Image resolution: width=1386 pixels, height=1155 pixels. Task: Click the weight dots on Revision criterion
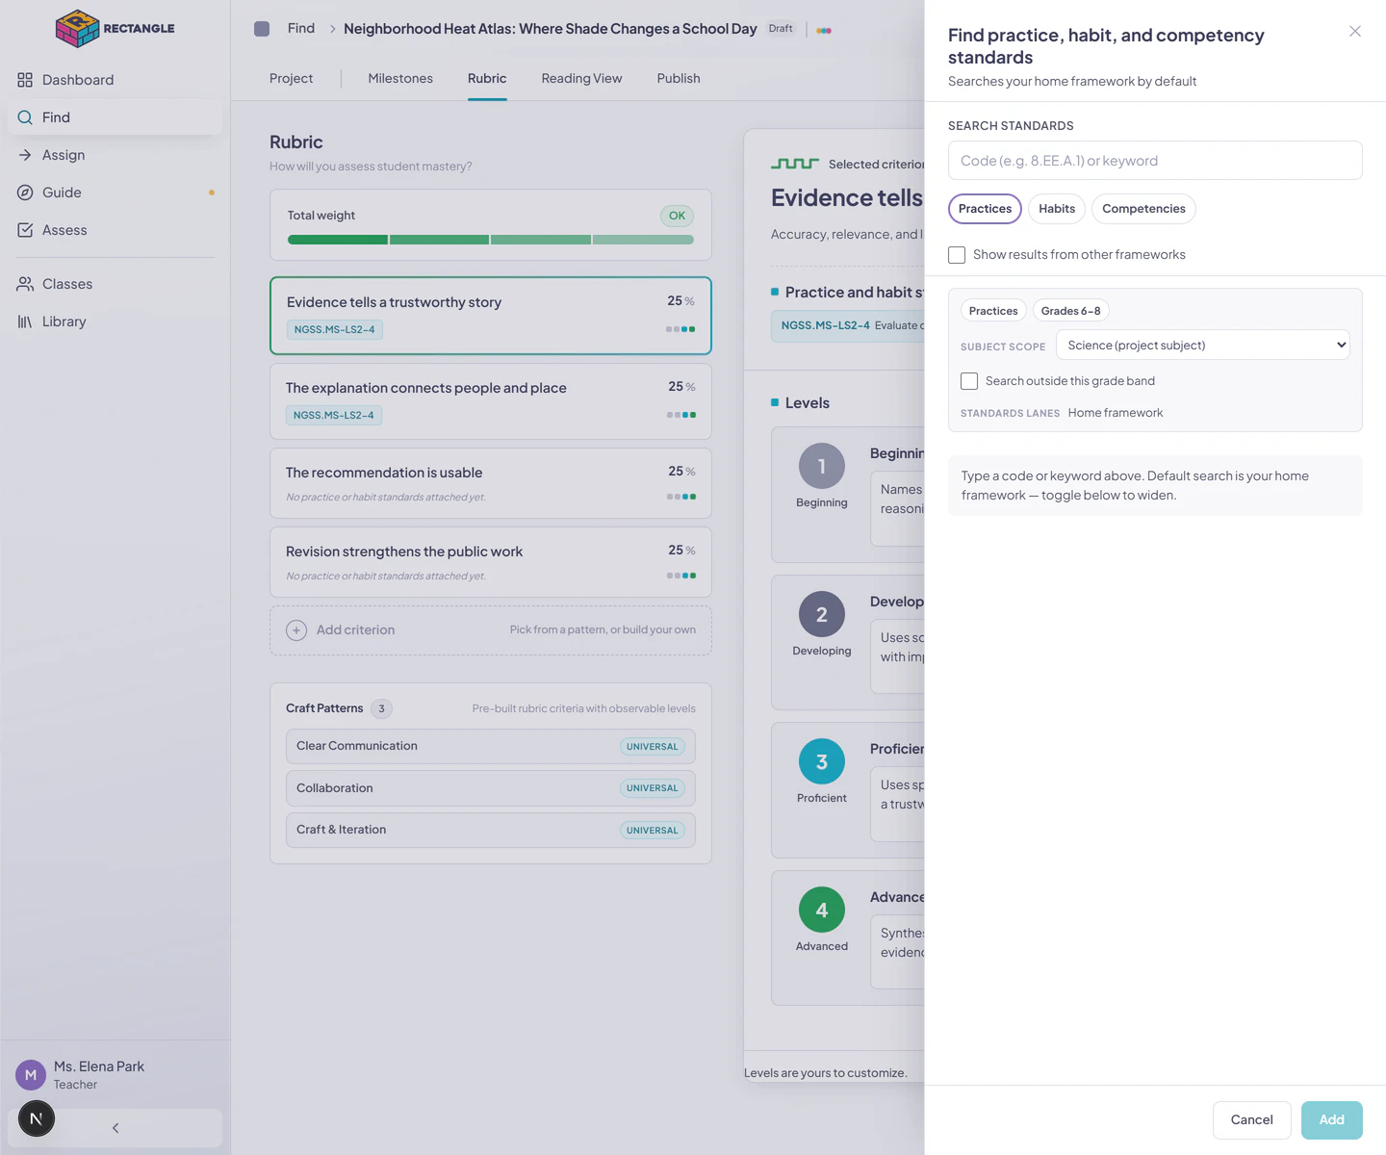tap(681, 576)
